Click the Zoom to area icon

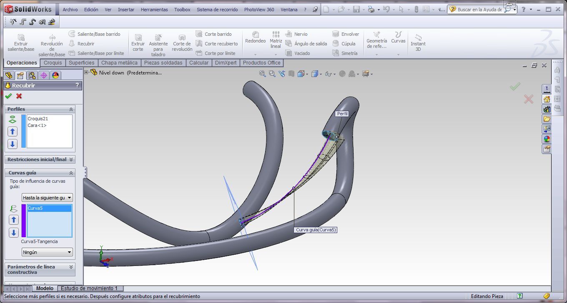coord(272,74)
